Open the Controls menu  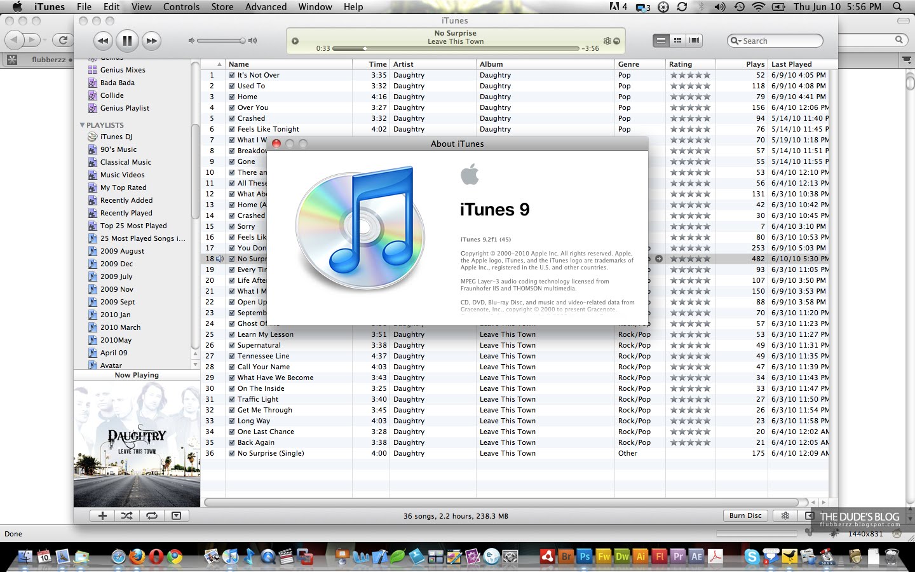click(181, 7)
